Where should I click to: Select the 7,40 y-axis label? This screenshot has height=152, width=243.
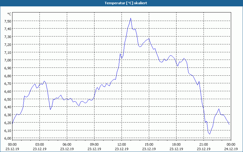8,29
